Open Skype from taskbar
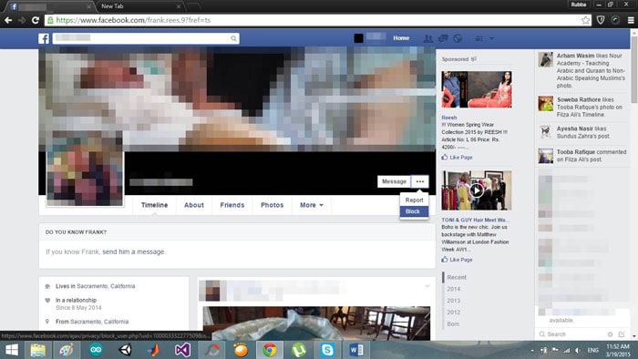638x359 pixels. [327, 350]
